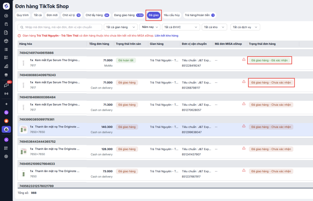
Task: Click warning triangle on order 851241437907 row
Action: (x=244, y=148)
